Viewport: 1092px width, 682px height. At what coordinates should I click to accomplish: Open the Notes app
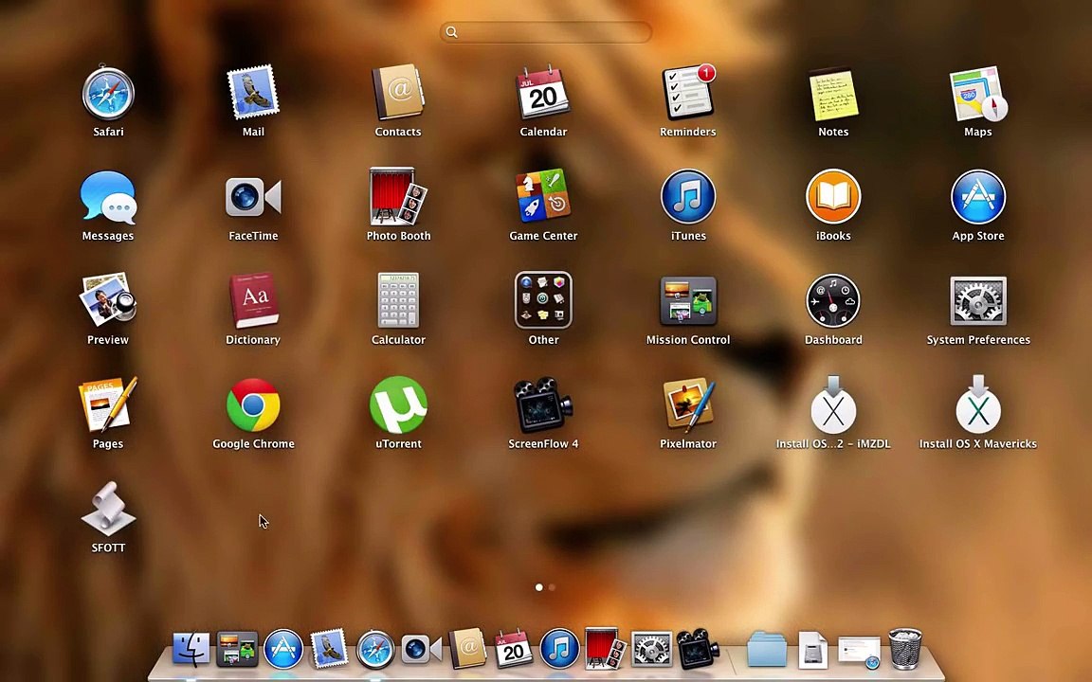click(833, 95)
